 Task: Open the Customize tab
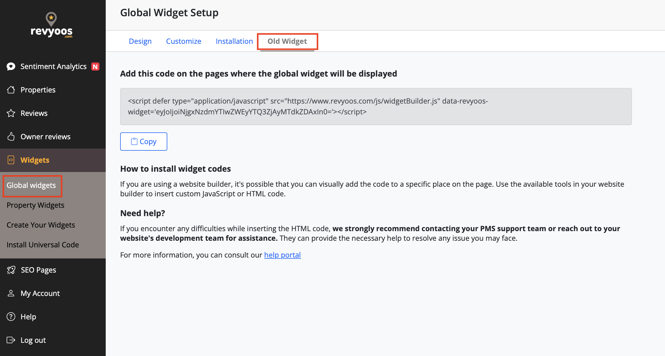point(184,41)
